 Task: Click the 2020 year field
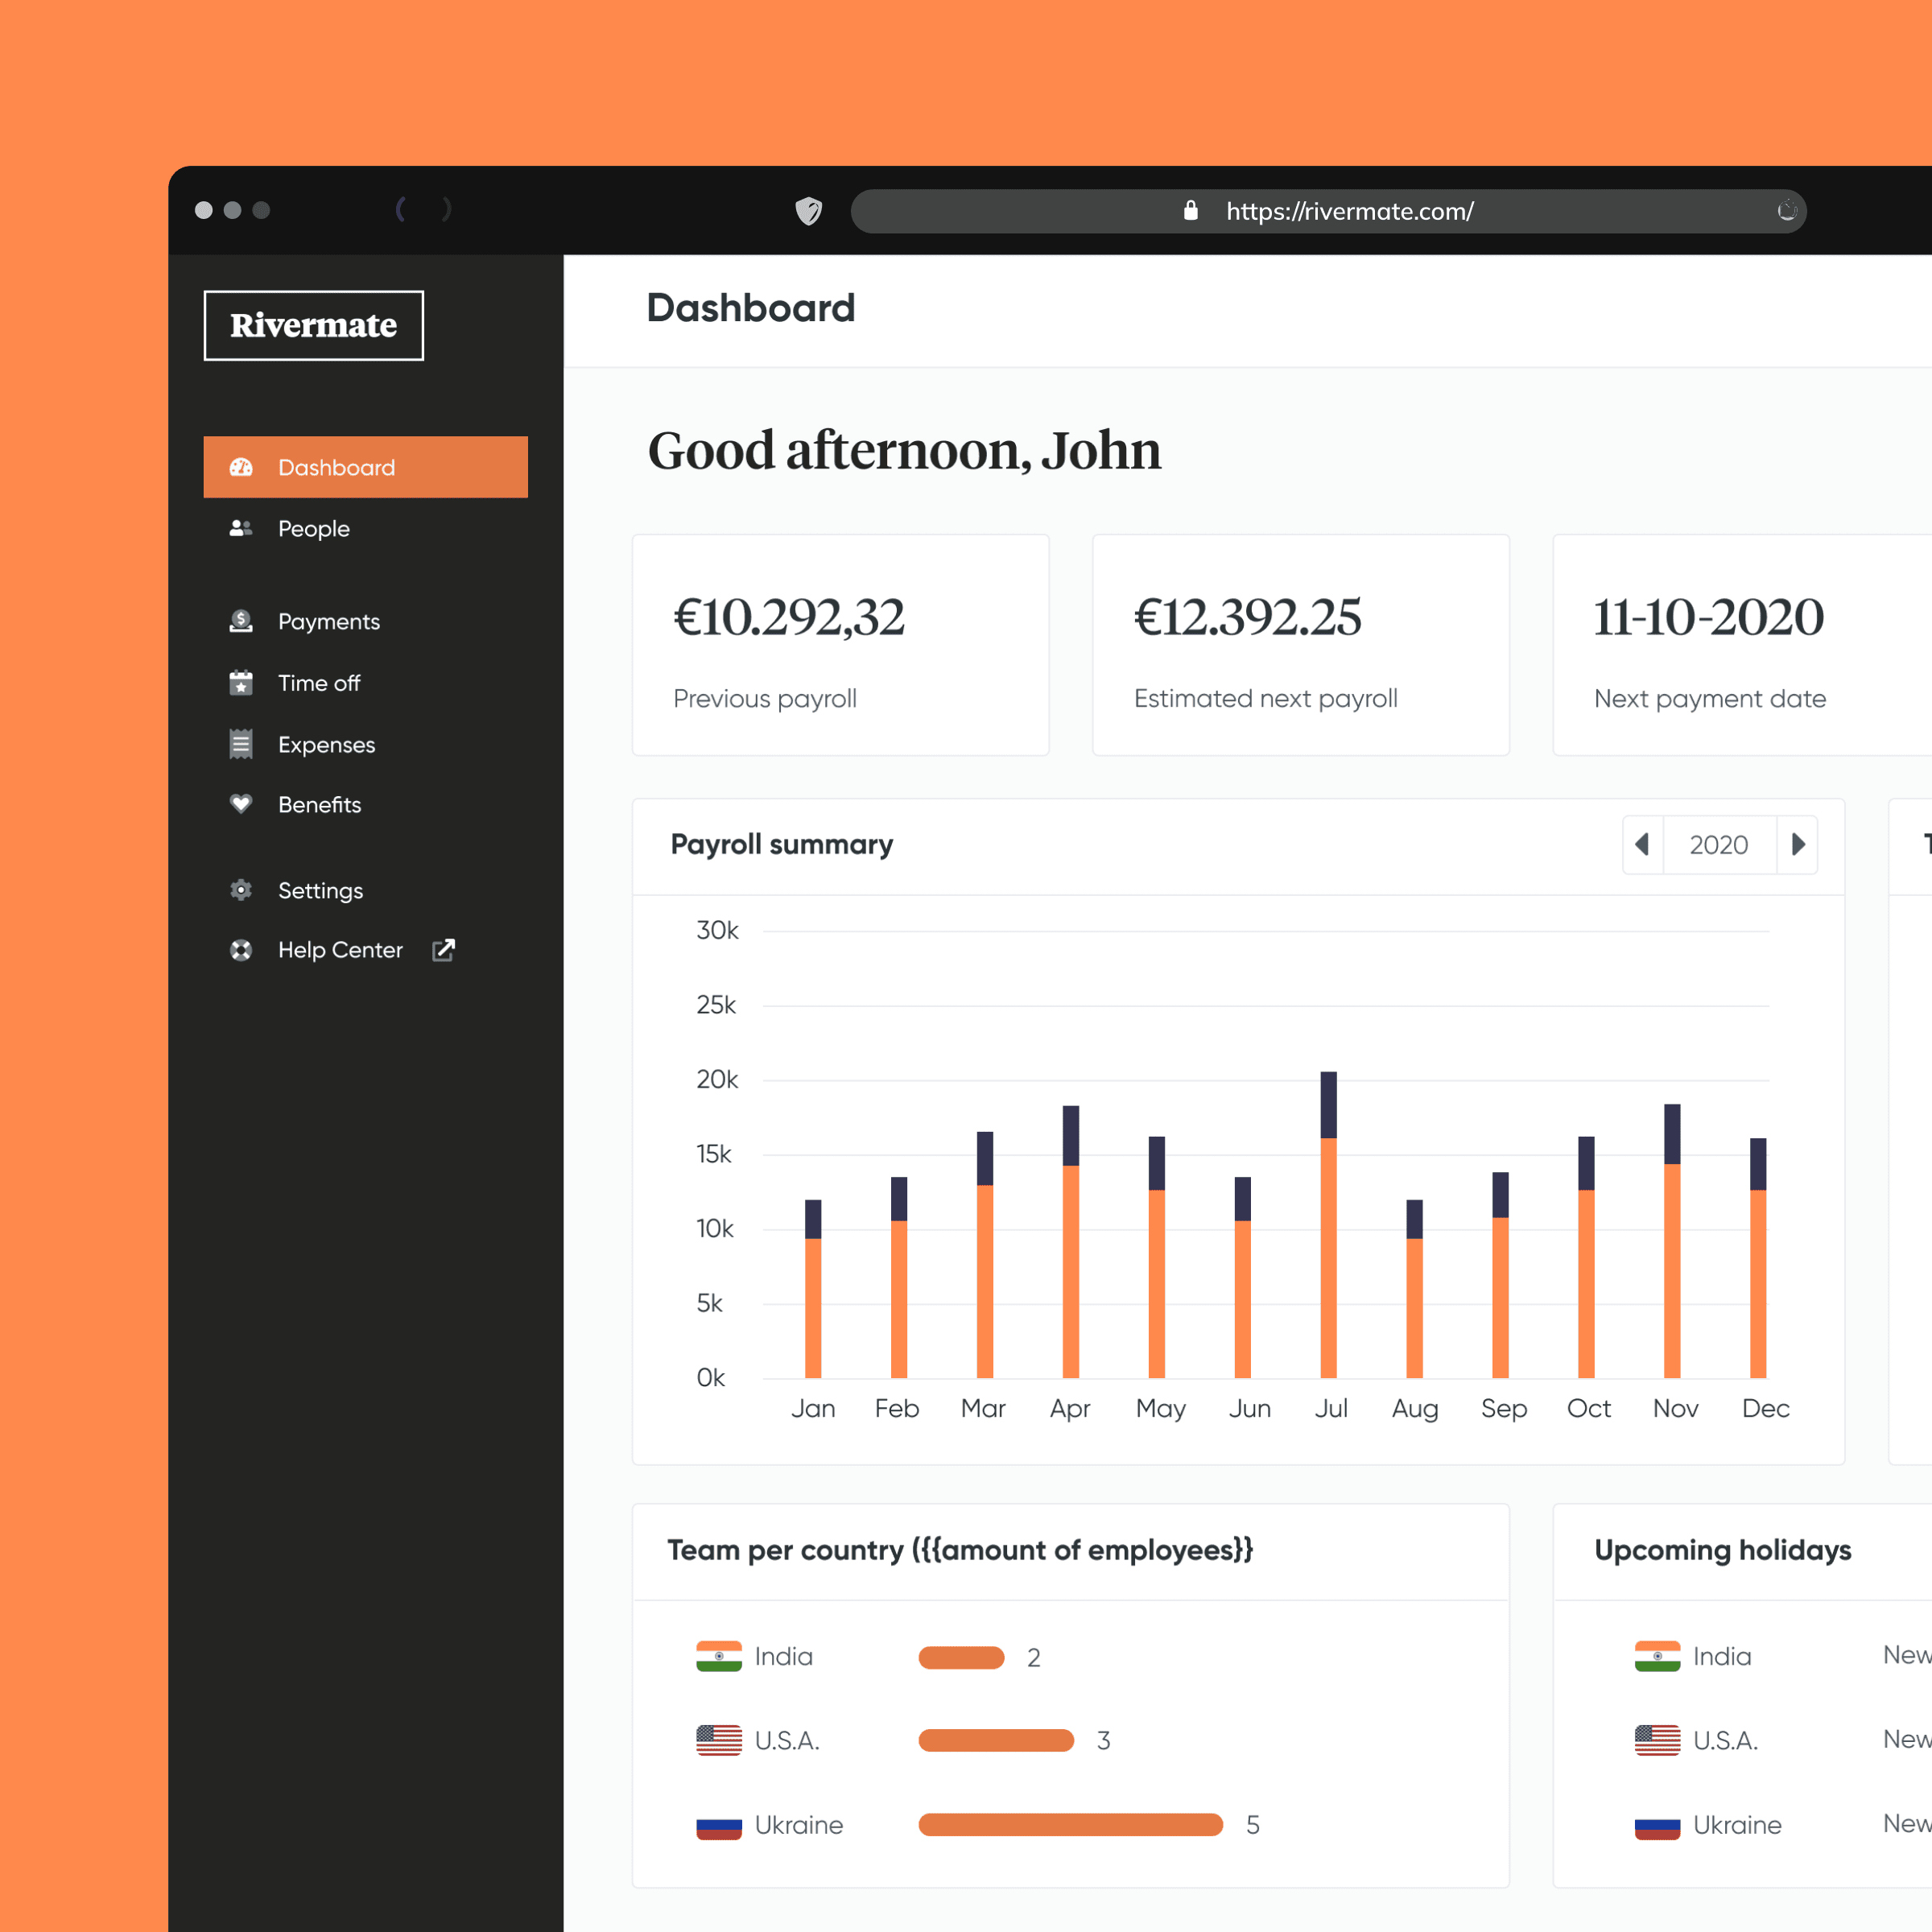pyautogui.click(x=1719, y=845)
